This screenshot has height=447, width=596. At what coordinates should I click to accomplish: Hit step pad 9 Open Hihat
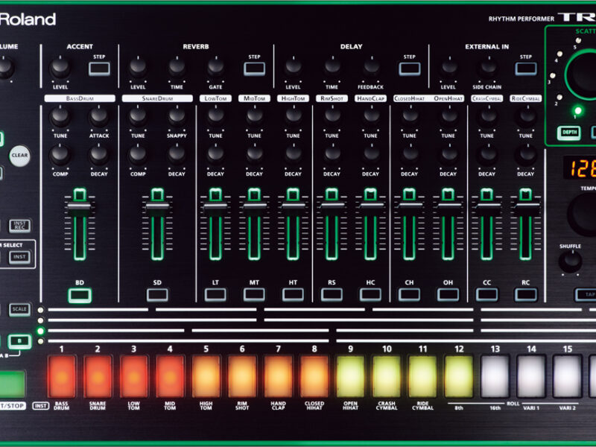coord(350,376)
